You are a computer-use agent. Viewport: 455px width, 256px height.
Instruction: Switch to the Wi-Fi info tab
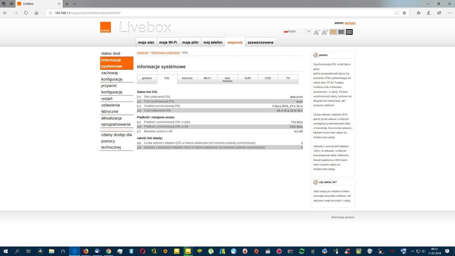coord(207,79)
